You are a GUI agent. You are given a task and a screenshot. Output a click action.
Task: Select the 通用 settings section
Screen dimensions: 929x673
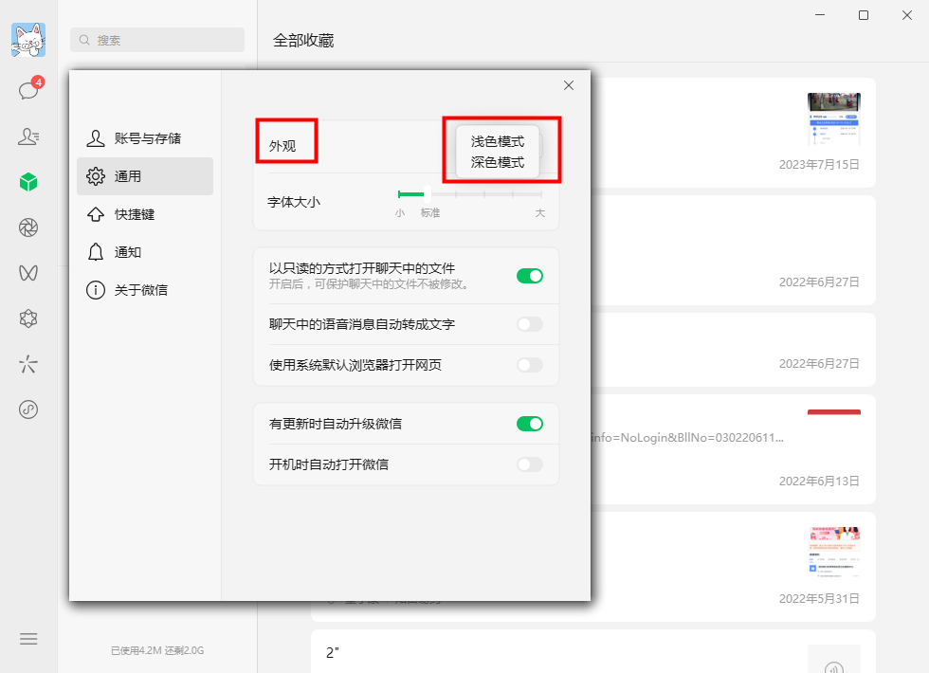[145, 176]
